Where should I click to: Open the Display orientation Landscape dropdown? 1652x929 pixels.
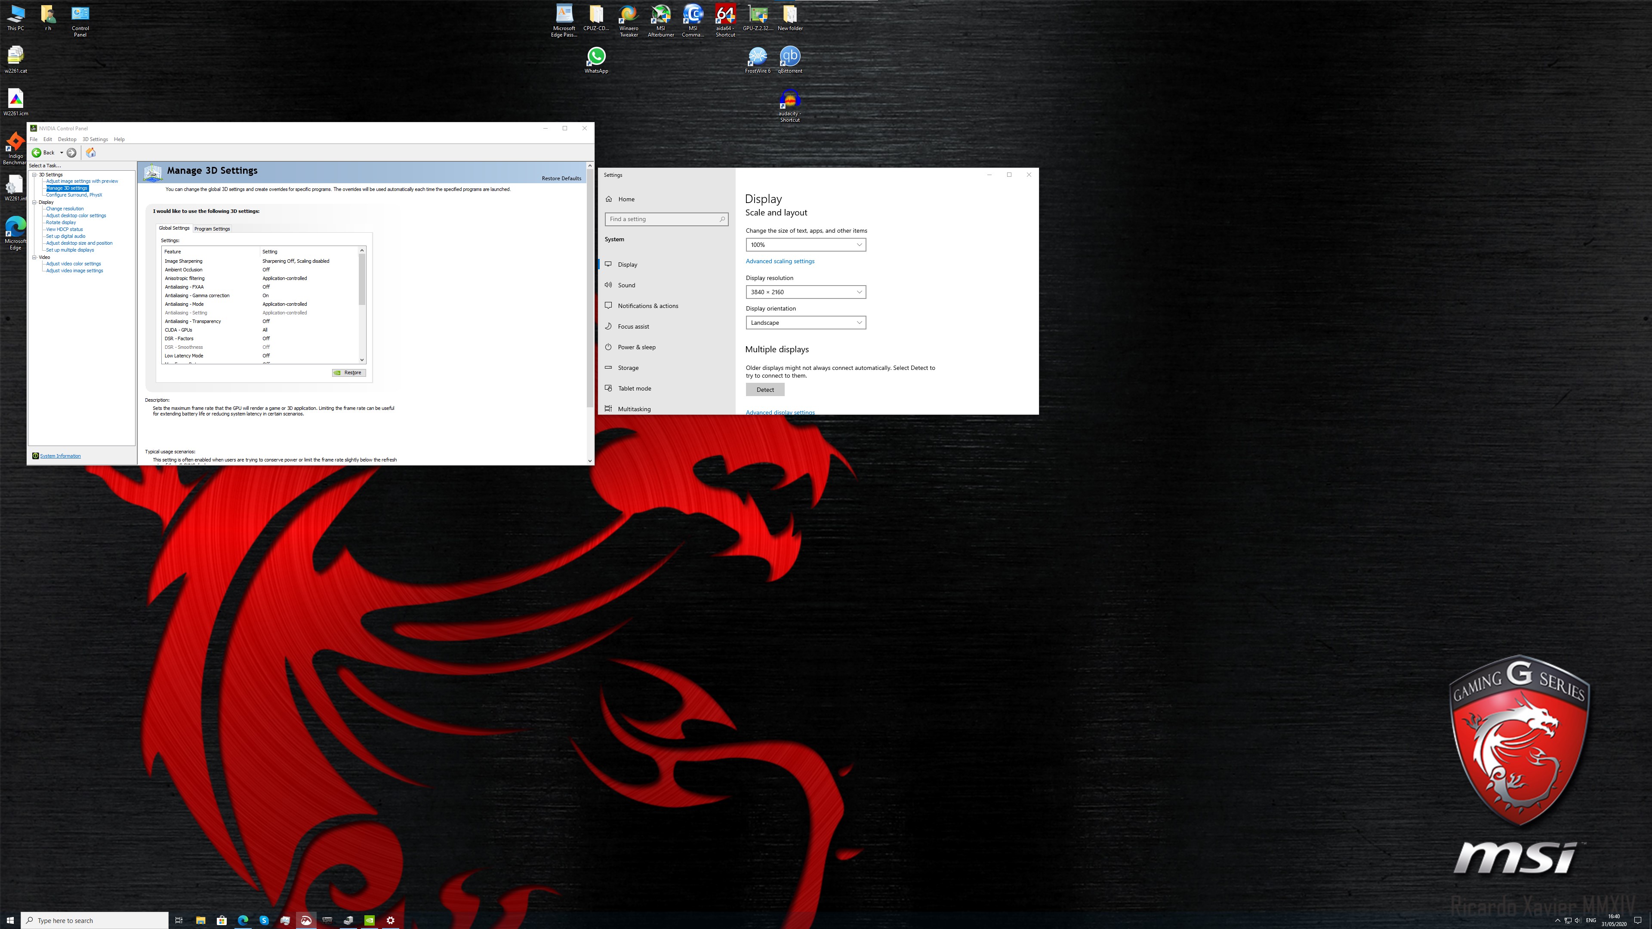(805, 323)
